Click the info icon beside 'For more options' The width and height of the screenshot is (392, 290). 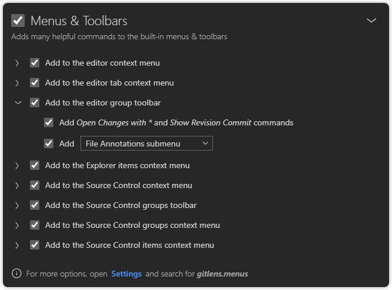16,274
